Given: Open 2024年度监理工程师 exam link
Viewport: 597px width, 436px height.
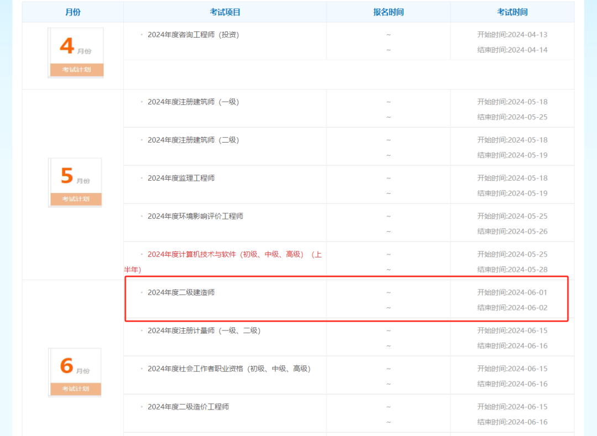Looking at the screenshot, I should click(181, 178).
